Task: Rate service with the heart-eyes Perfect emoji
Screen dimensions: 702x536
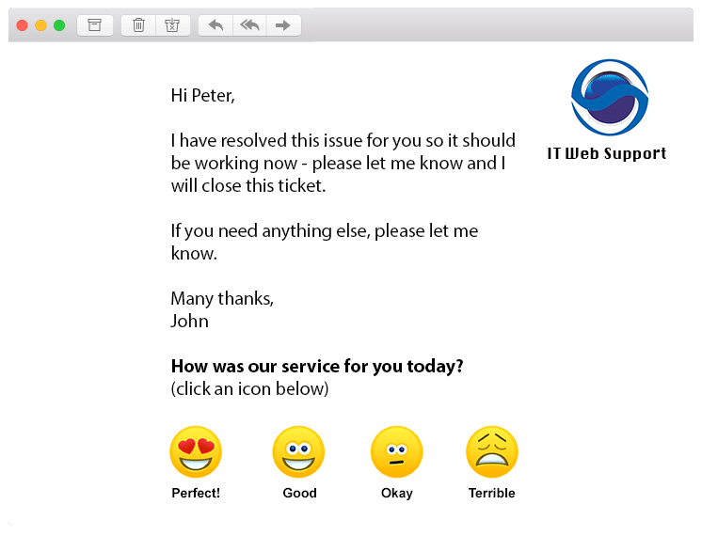Action: (196, 451)
